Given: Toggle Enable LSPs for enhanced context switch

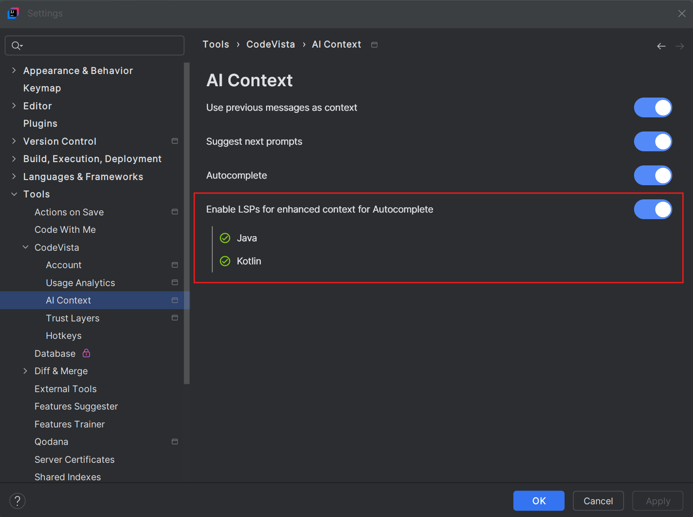Looking at the screenshot, I should coord(653,209).
